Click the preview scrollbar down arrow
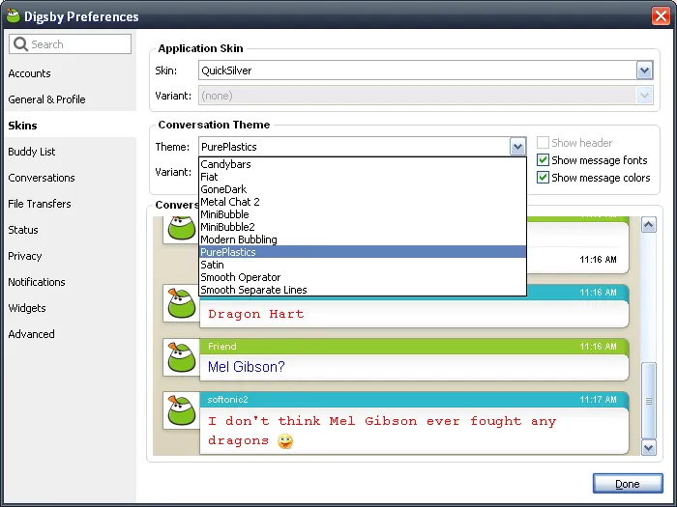This screenshot has height=507, width=677. (x=649, y=447)
